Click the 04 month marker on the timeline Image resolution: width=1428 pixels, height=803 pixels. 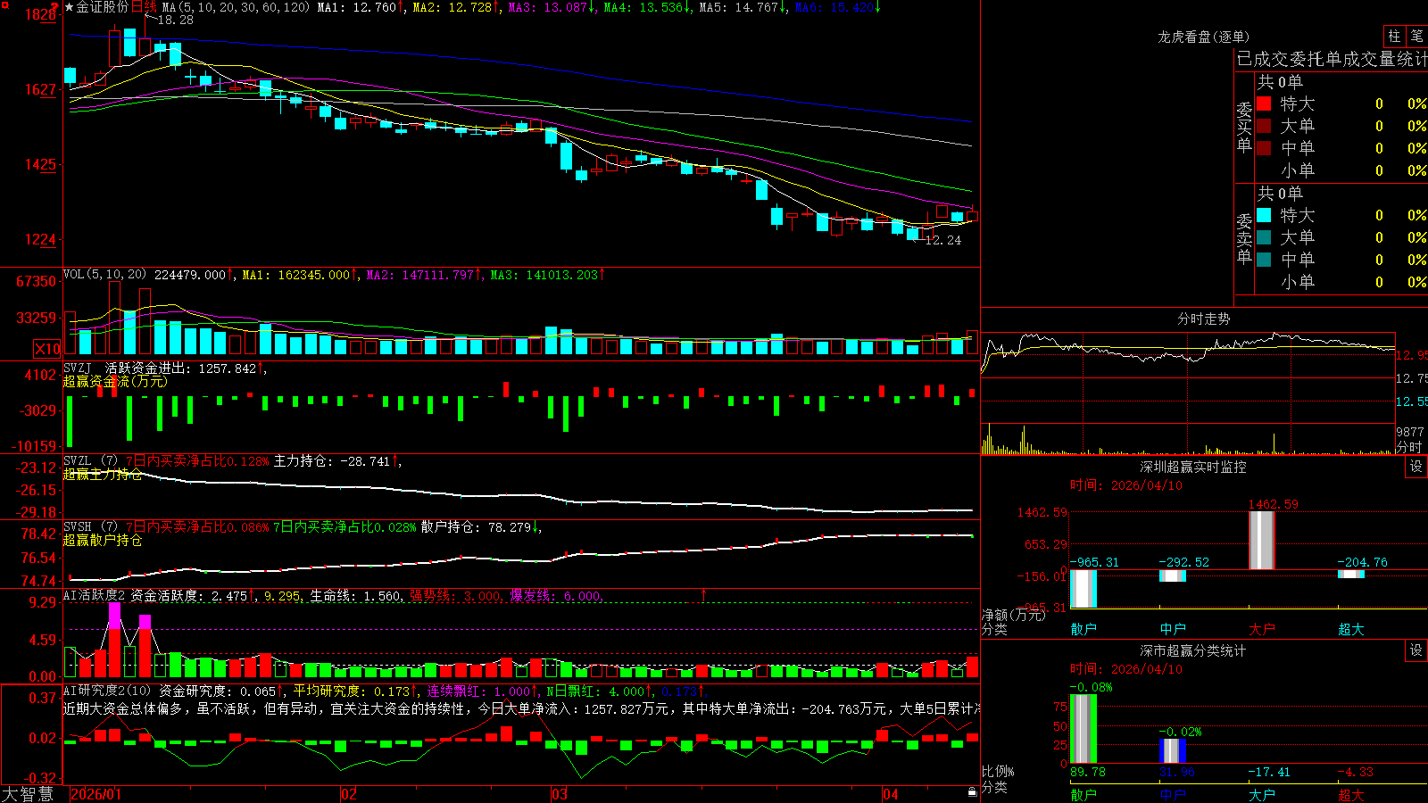tap(891, 794)
